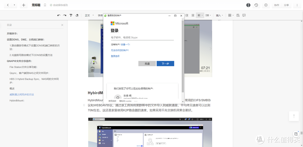The width and height of the screenshot is (303, 147).
Task: Click the trash icon in the document's desktop screenshot
Action: (x=92, y=69)
